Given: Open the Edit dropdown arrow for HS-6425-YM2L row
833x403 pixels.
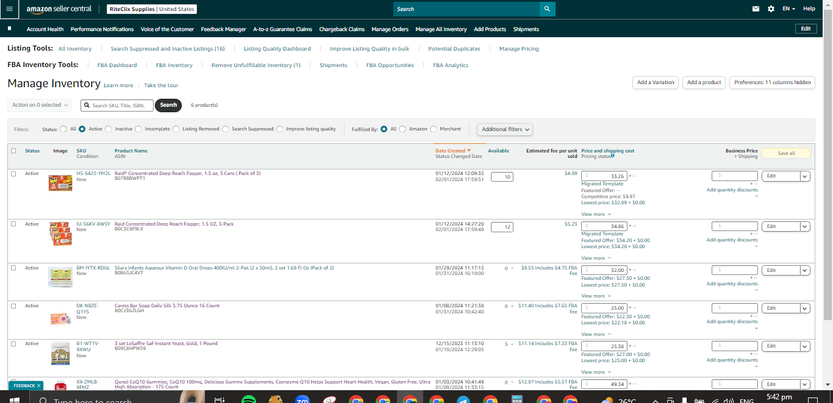Looking at the screenshot, I should pos(805,176).
